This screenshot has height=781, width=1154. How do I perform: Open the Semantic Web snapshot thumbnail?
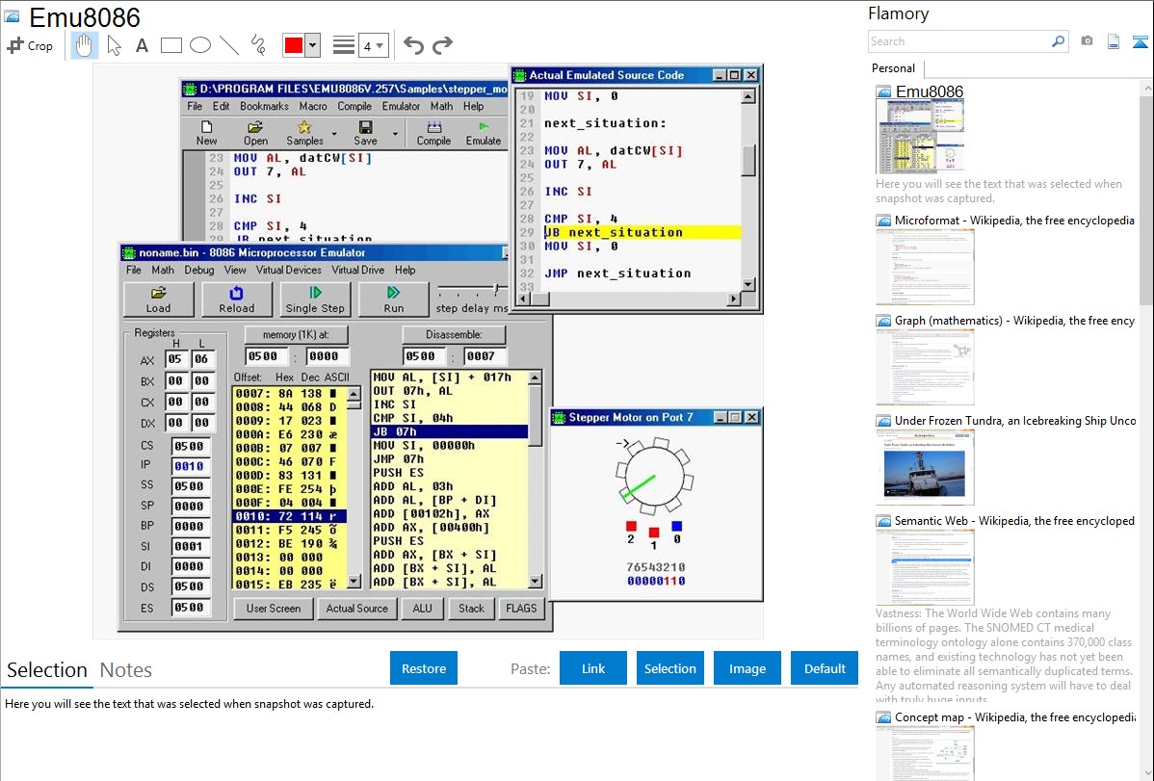(925, 567)
